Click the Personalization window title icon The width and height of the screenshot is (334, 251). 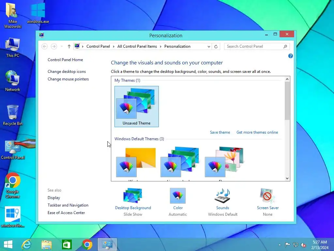point(41,35)
